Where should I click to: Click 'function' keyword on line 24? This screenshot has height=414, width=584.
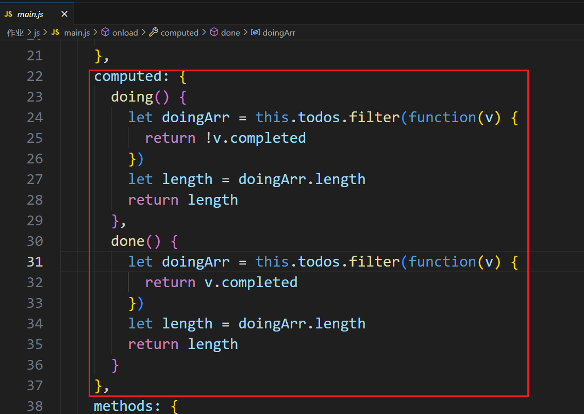point(442,118)
